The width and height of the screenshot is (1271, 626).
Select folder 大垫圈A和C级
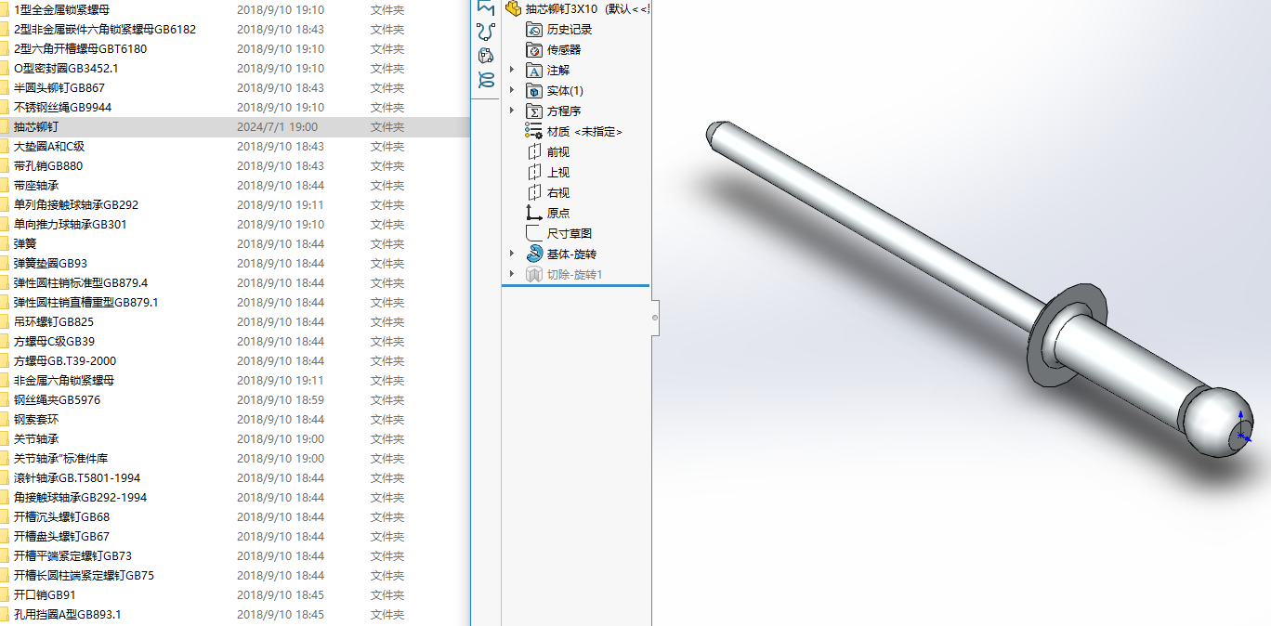coord(49,147)
